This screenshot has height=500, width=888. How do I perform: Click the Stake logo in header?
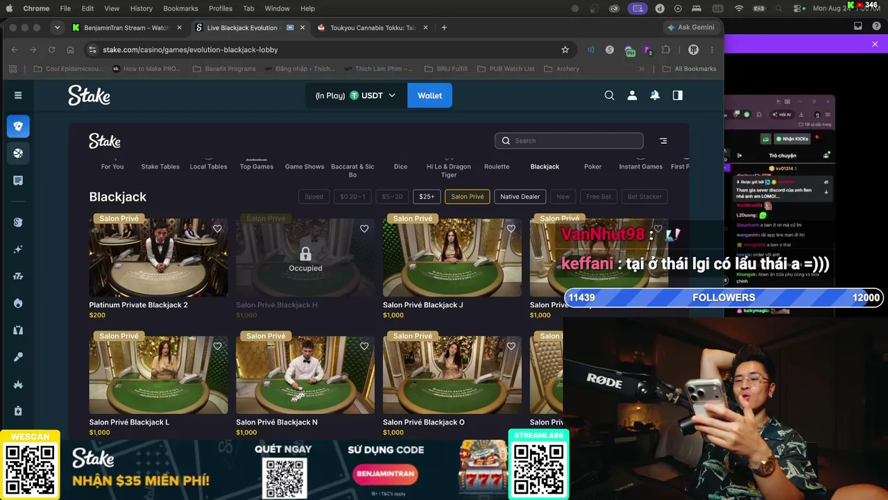coord(89,95)
